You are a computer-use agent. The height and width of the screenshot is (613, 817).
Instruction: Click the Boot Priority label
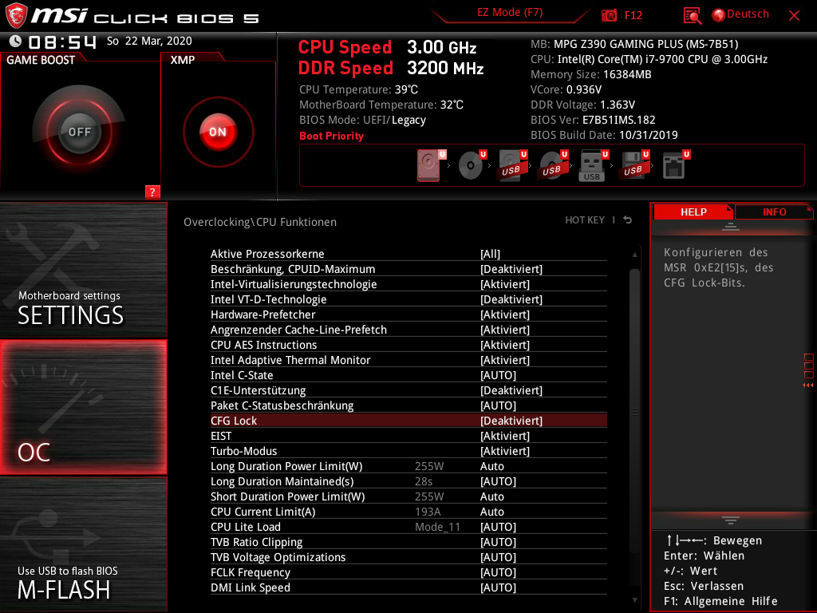(x=331, y=136)
